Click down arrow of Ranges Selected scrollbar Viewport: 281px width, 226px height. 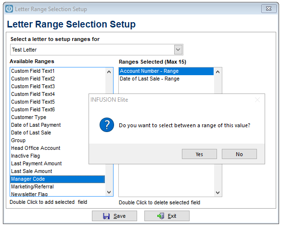pyautogui.click(x=218, y=193)
